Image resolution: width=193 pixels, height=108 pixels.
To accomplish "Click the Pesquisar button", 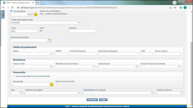I will click(x=92, y=100).
